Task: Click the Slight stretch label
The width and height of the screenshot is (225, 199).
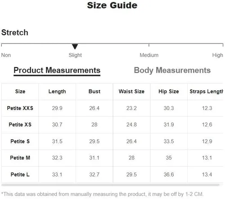Action: (75, 55)
